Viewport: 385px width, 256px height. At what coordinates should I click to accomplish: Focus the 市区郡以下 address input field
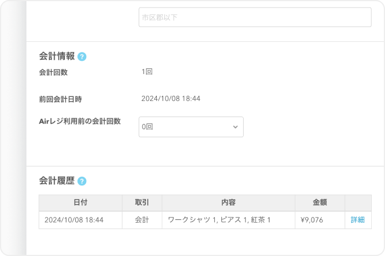(255, 17)
